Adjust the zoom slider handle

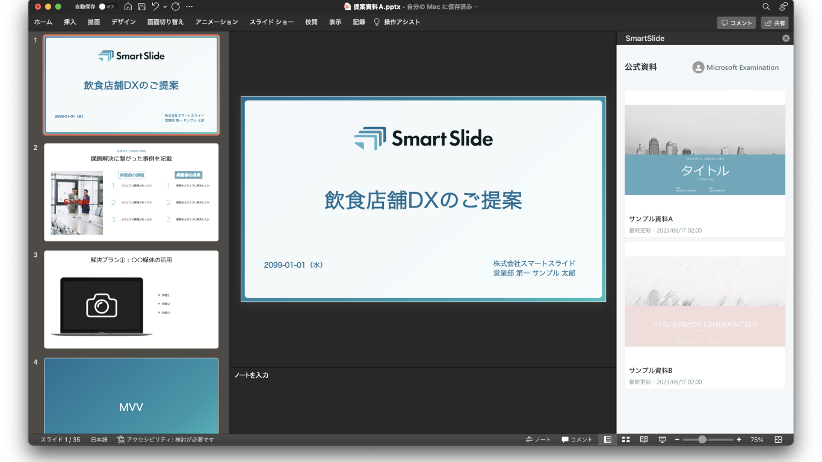click(x=702, y=440)
